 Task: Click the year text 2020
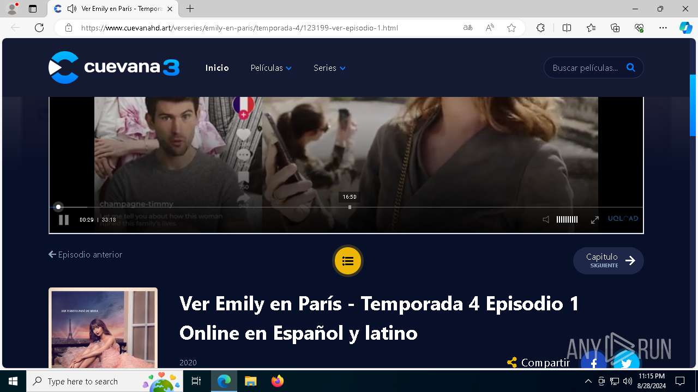point(188,363)
